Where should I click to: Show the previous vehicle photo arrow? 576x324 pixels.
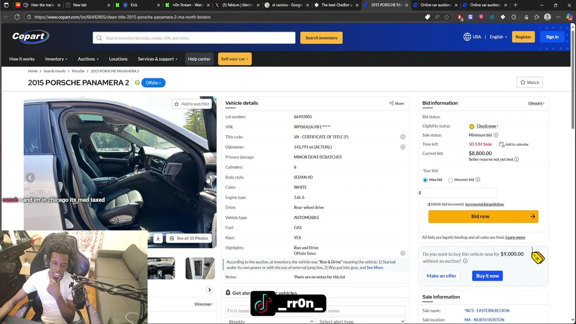[30, 178]
